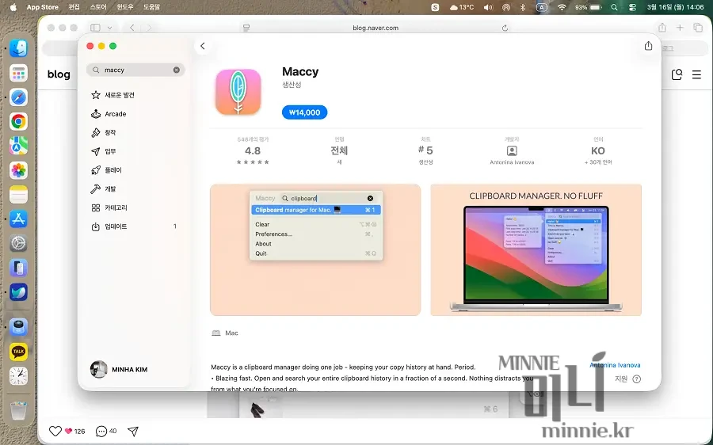Buy Maccy for ₩14,000

point(305,112)
